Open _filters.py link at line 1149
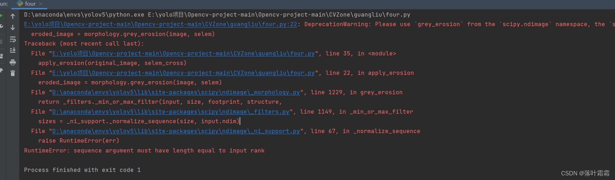The width and height of the screenshot is (615, 180). (171, 112)
